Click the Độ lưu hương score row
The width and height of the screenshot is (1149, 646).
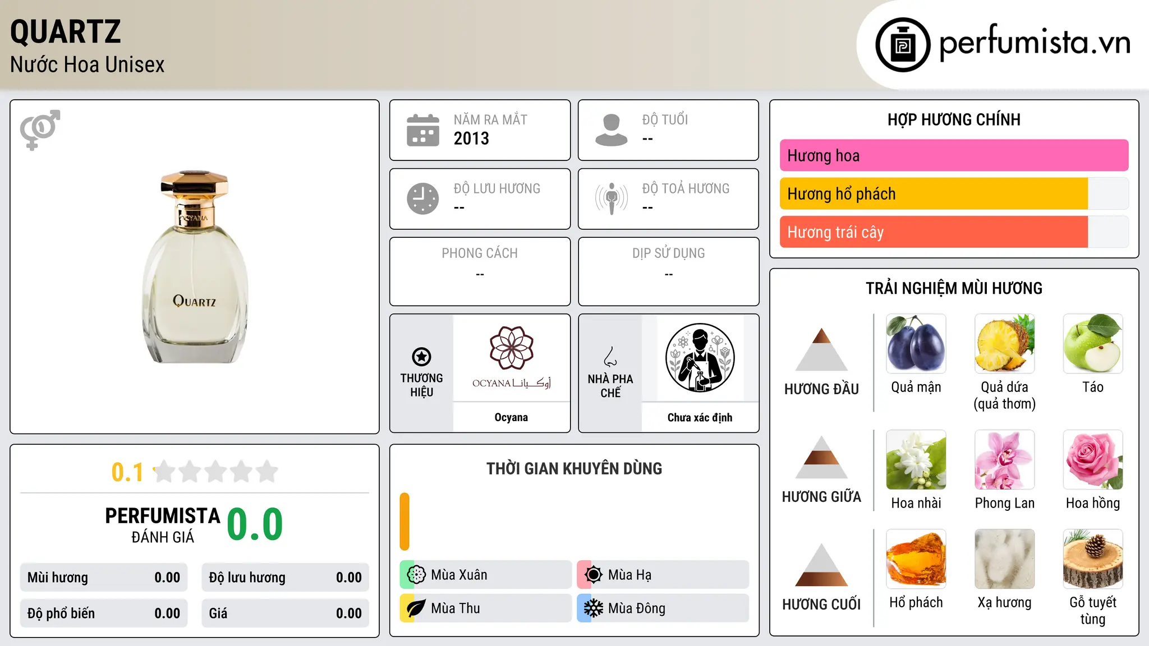[x=286, y=578]
